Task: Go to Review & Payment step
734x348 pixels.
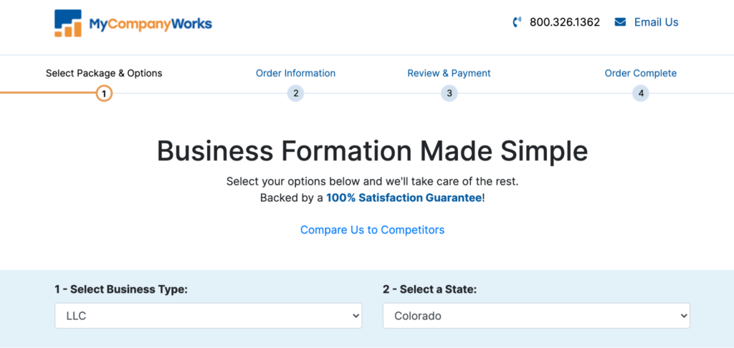Action: click(449, 74)
